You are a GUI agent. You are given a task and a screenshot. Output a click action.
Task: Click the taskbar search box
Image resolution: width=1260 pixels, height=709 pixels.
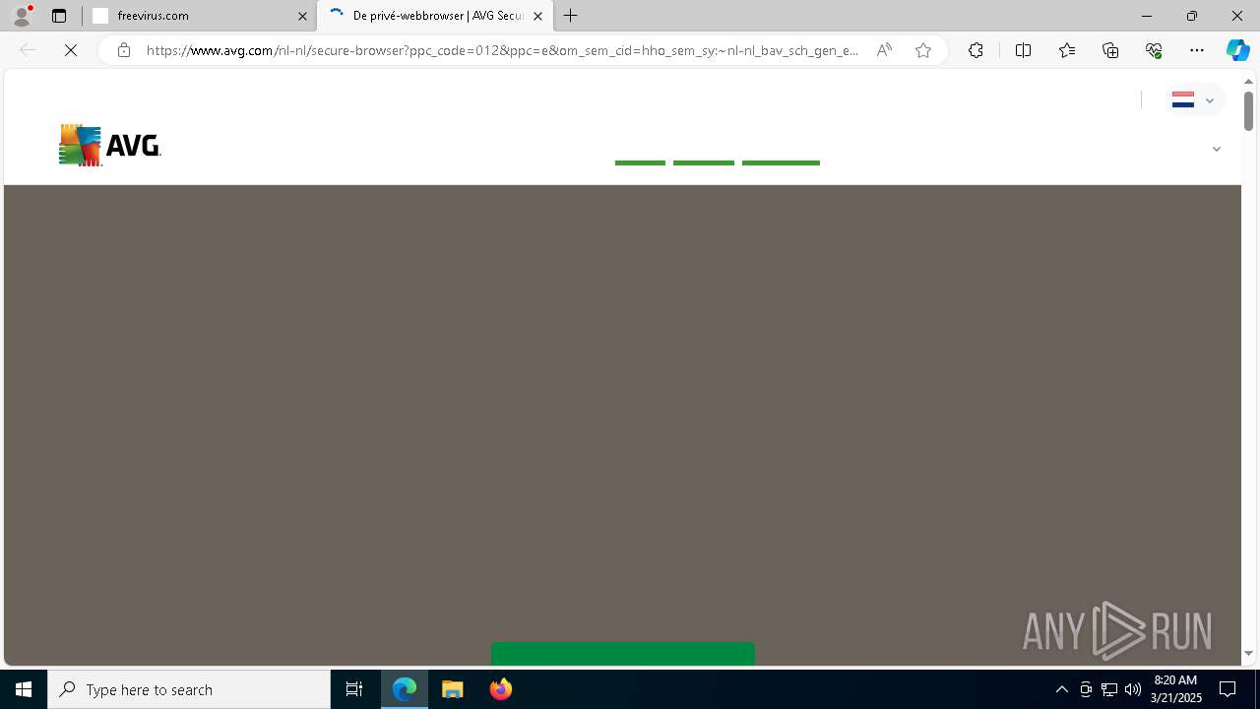click(x=189, y=689)
